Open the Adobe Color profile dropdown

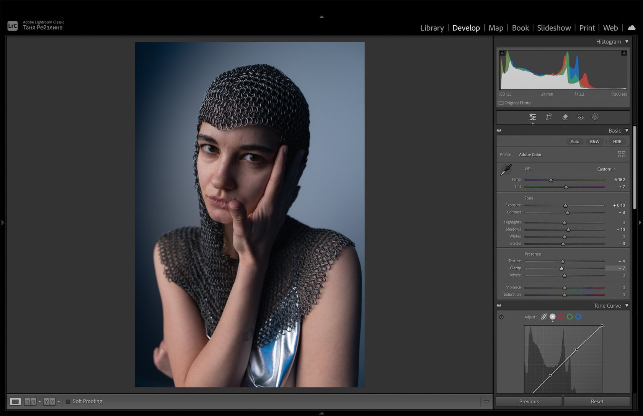532,154
